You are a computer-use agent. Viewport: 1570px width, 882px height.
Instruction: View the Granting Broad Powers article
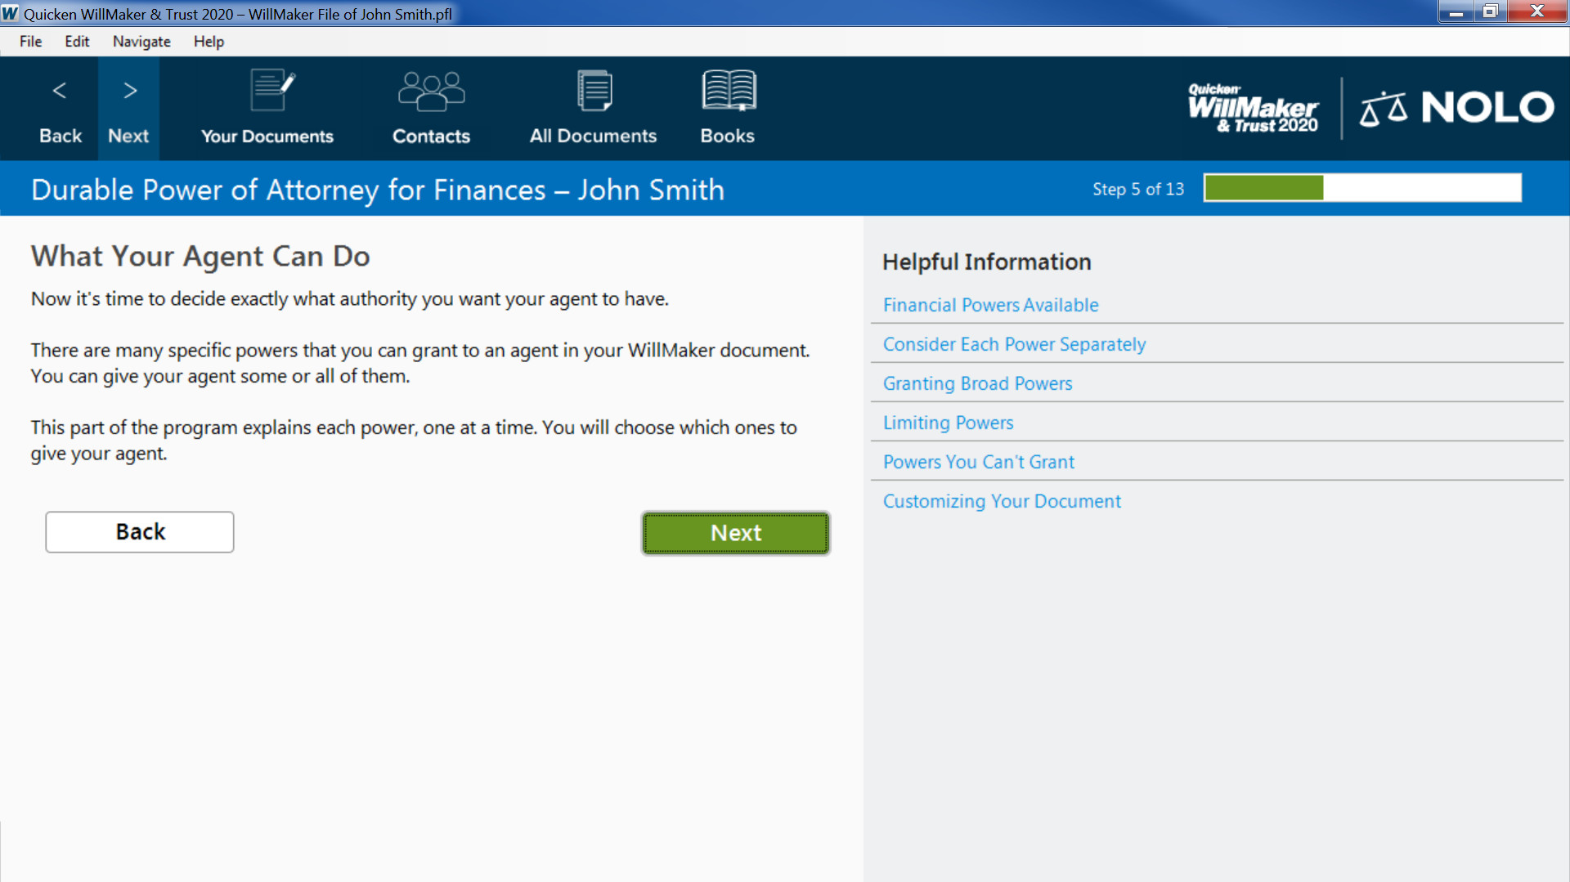pos(977,383)
